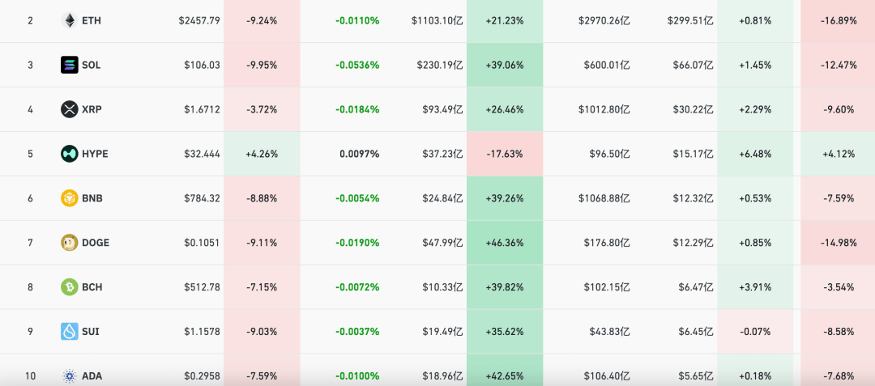Click the XRP coin icon
This screenshot has height=386, width=875.
click(x=70, y=109)
